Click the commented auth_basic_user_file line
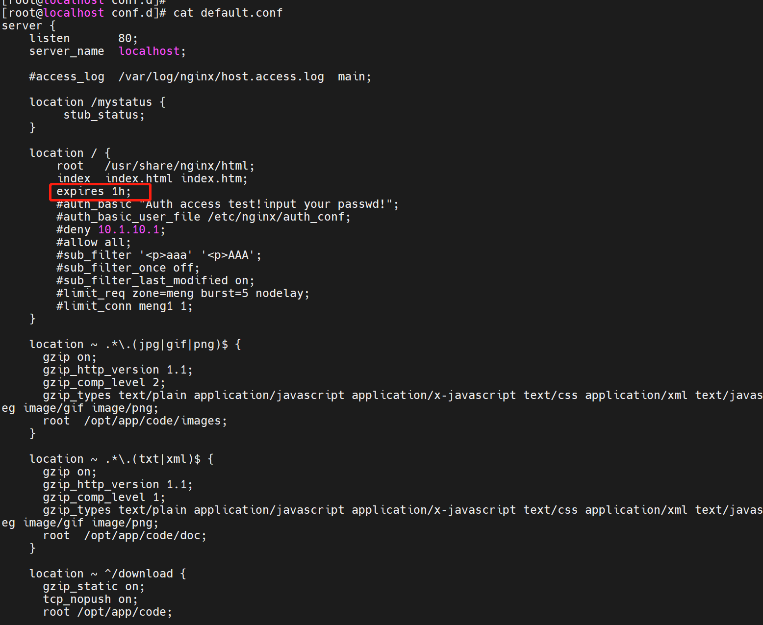The height and width of the screenshot is (625, 763). (203, 217)
